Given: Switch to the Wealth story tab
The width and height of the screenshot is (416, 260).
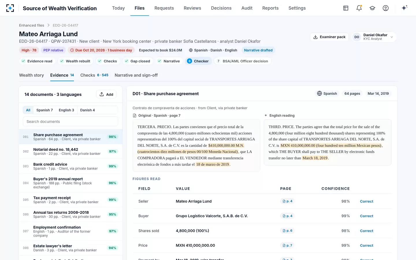Looking at the screenshot, I should pyautogui.click(x=31, y=75).
